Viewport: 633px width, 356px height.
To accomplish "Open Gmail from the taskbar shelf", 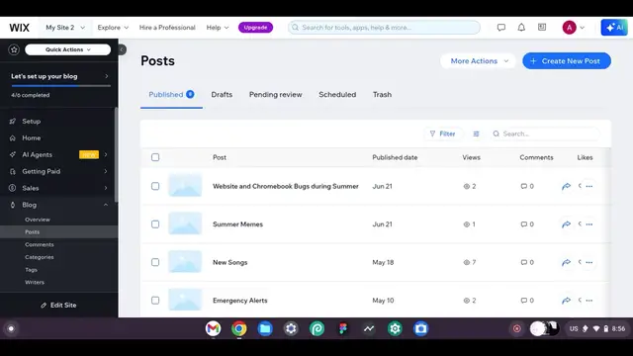I will click(x=213, y=328).
